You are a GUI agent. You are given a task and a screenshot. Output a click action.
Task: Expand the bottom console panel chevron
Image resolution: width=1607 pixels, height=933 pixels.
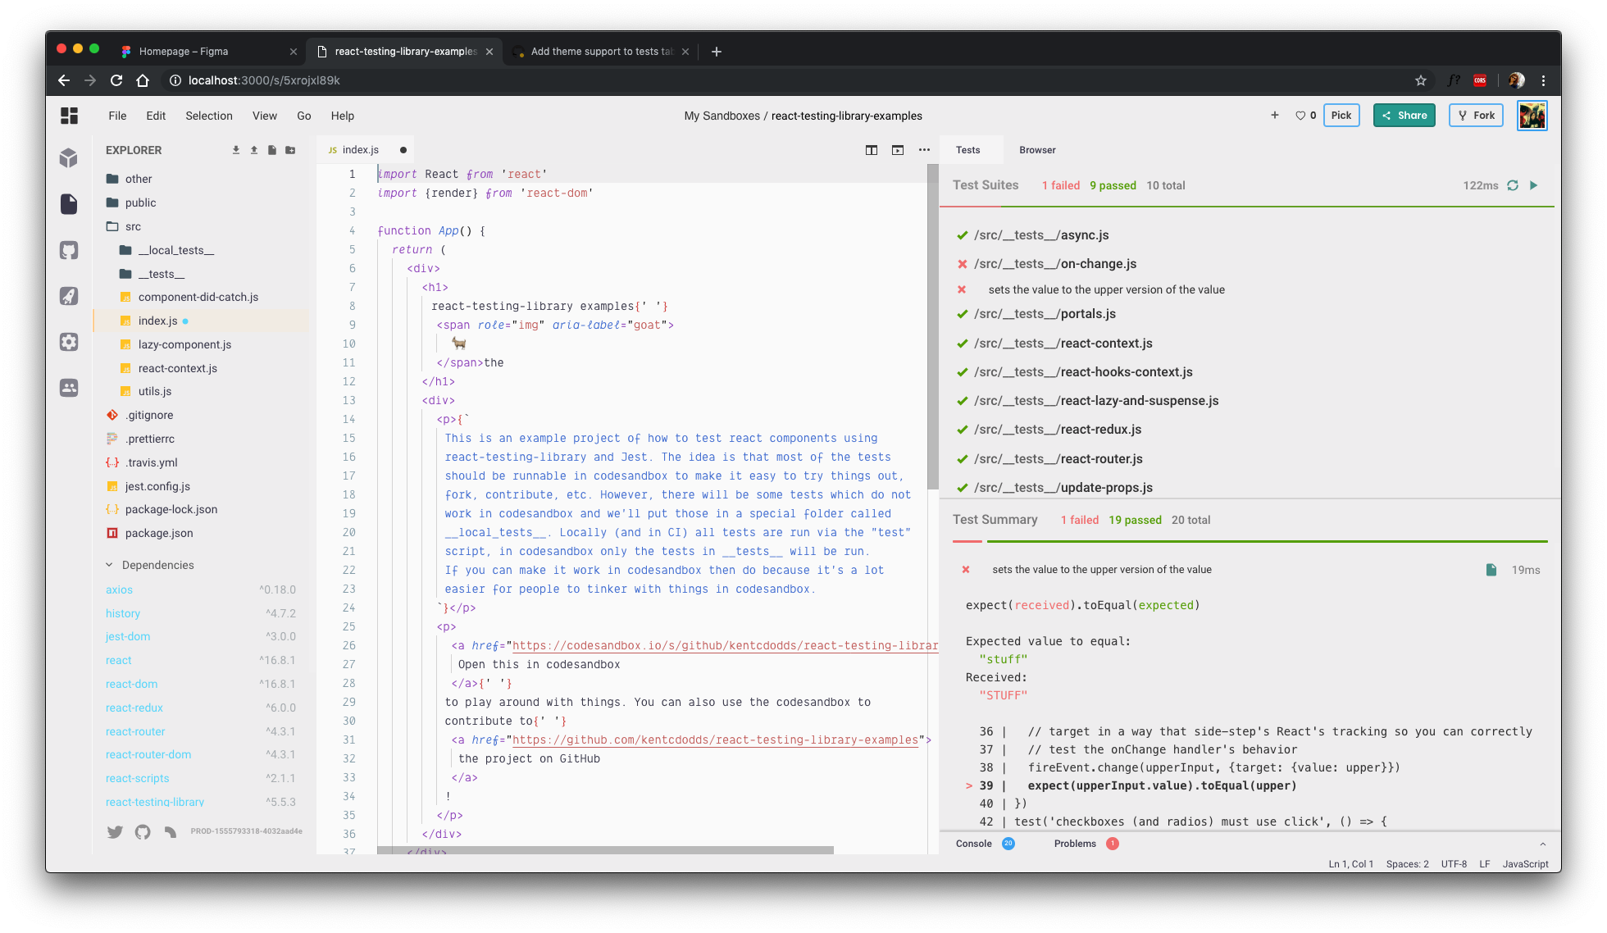1542,844
